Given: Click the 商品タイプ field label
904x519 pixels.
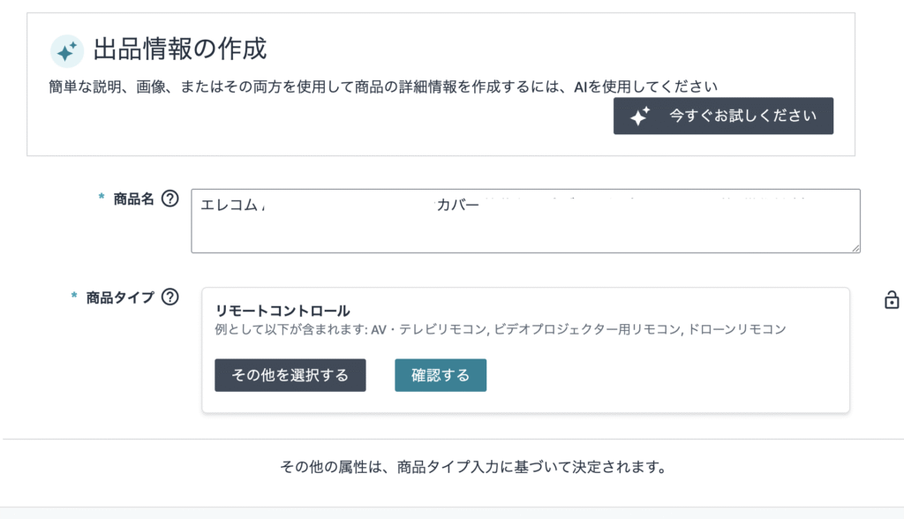Looking at the screenshot, I should coord(120,297).
